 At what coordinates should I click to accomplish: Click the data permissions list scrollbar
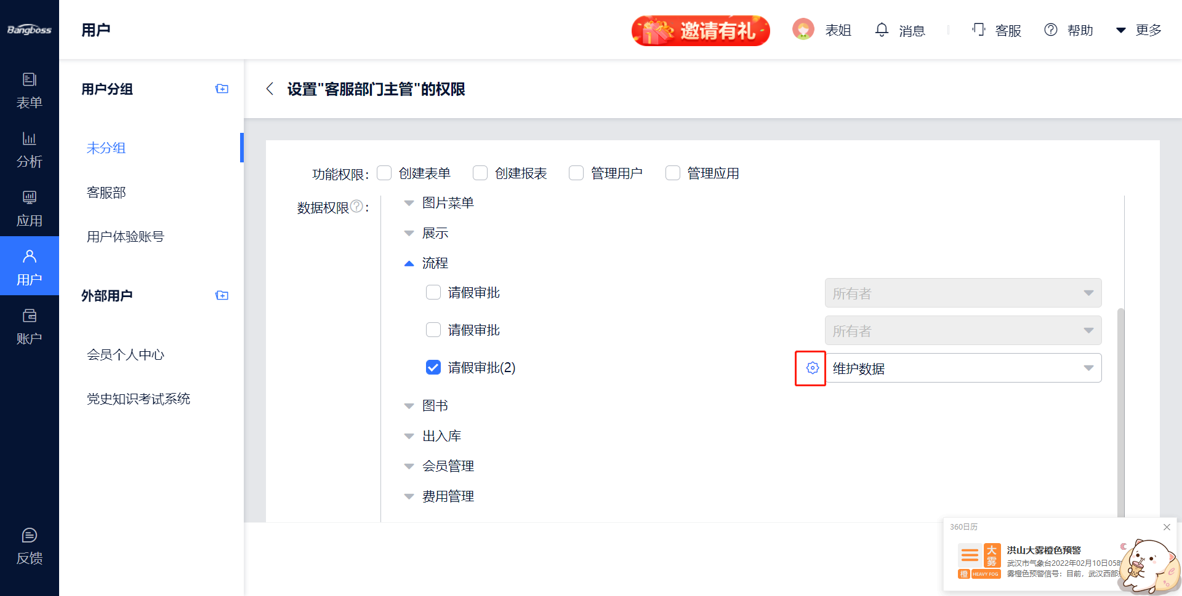pos(1120,412)
